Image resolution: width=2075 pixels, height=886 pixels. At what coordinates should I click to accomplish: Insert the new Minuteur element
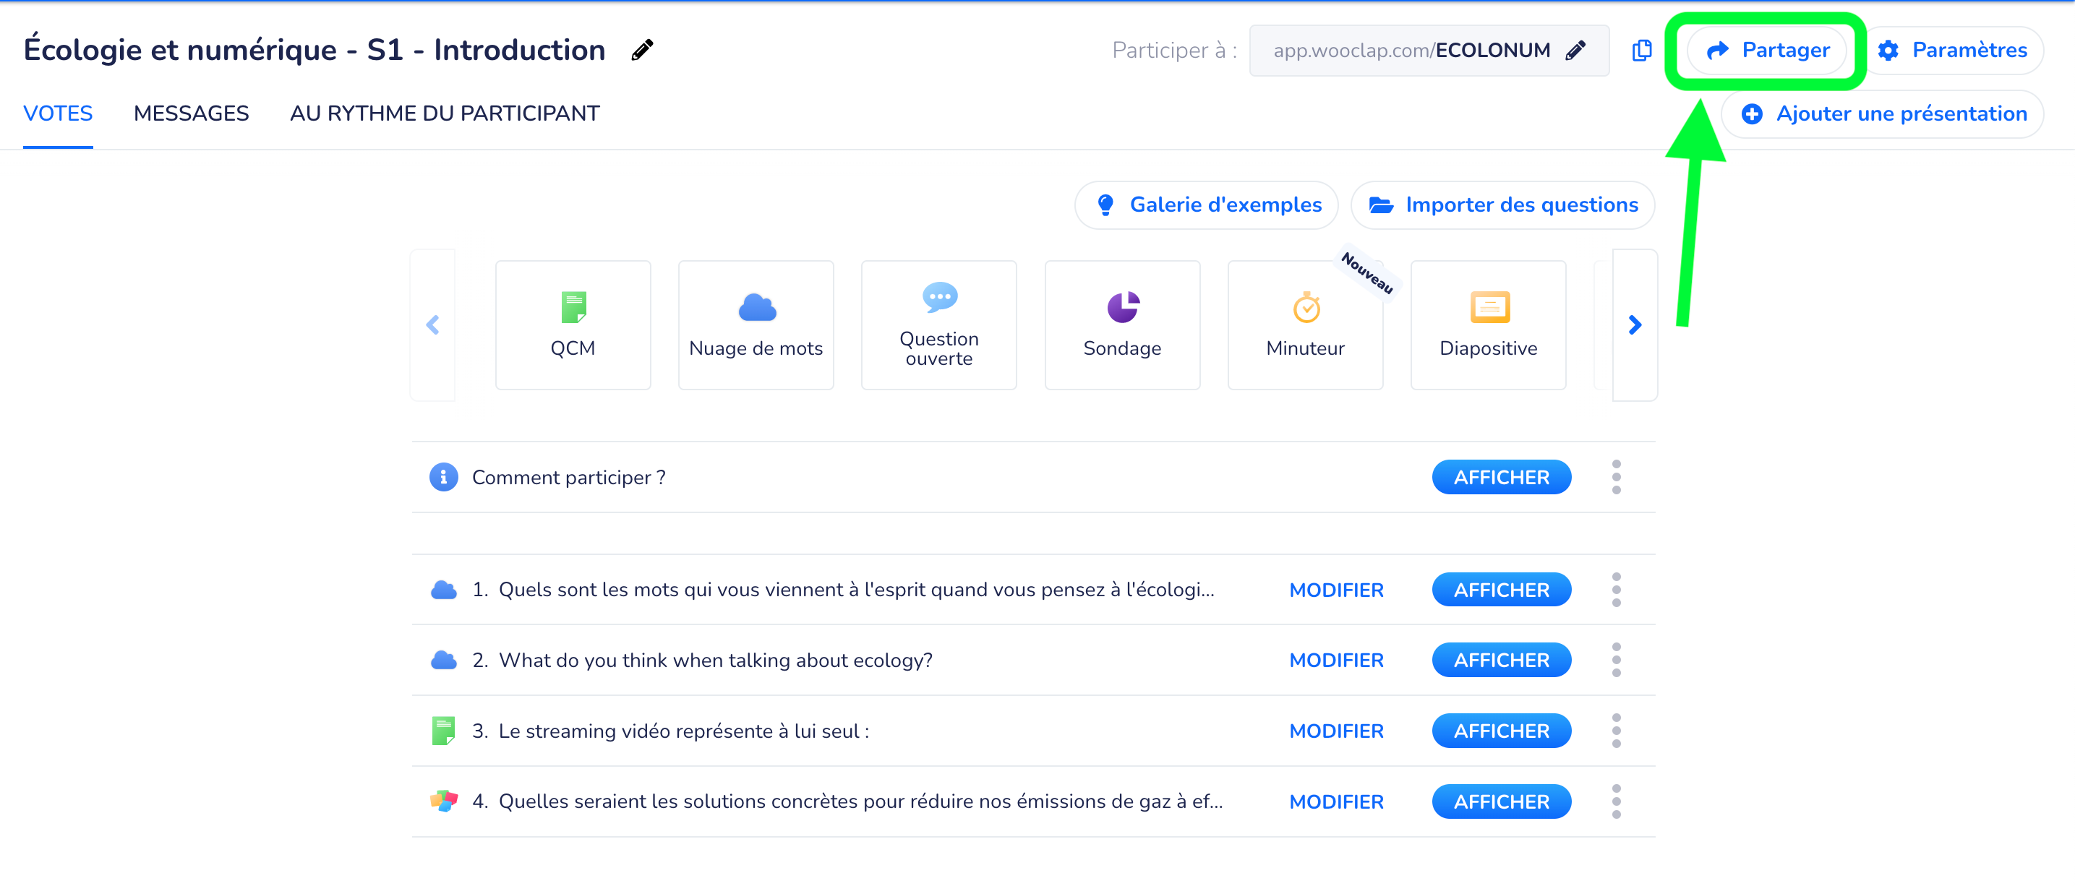pyautogui.click(x=1305, y=324)
